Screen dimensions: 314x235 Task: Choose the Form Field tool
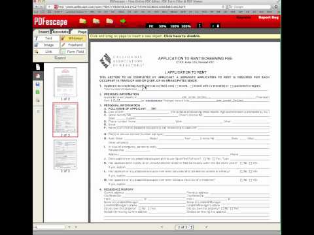coord(73,52)
